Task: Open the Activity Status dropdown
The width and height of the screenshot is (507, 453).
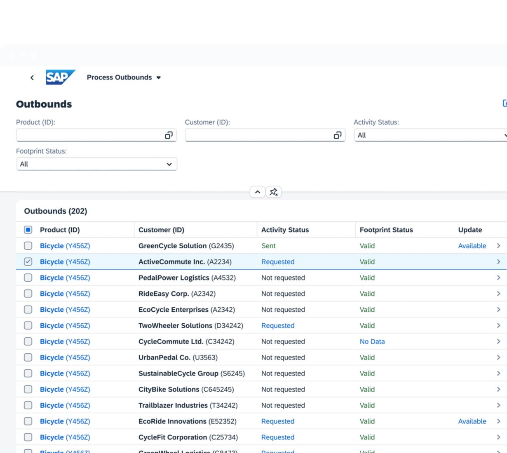Action: [x=429, y=135]
